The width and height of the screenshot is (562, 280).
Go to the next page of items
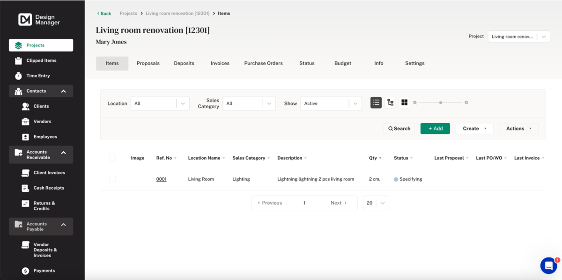(338, 202)
